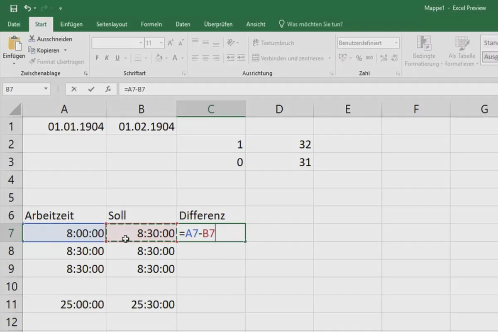Click the fill color bucket icon
The width and height of the screenshot is (498, 332).
point(159,58)
